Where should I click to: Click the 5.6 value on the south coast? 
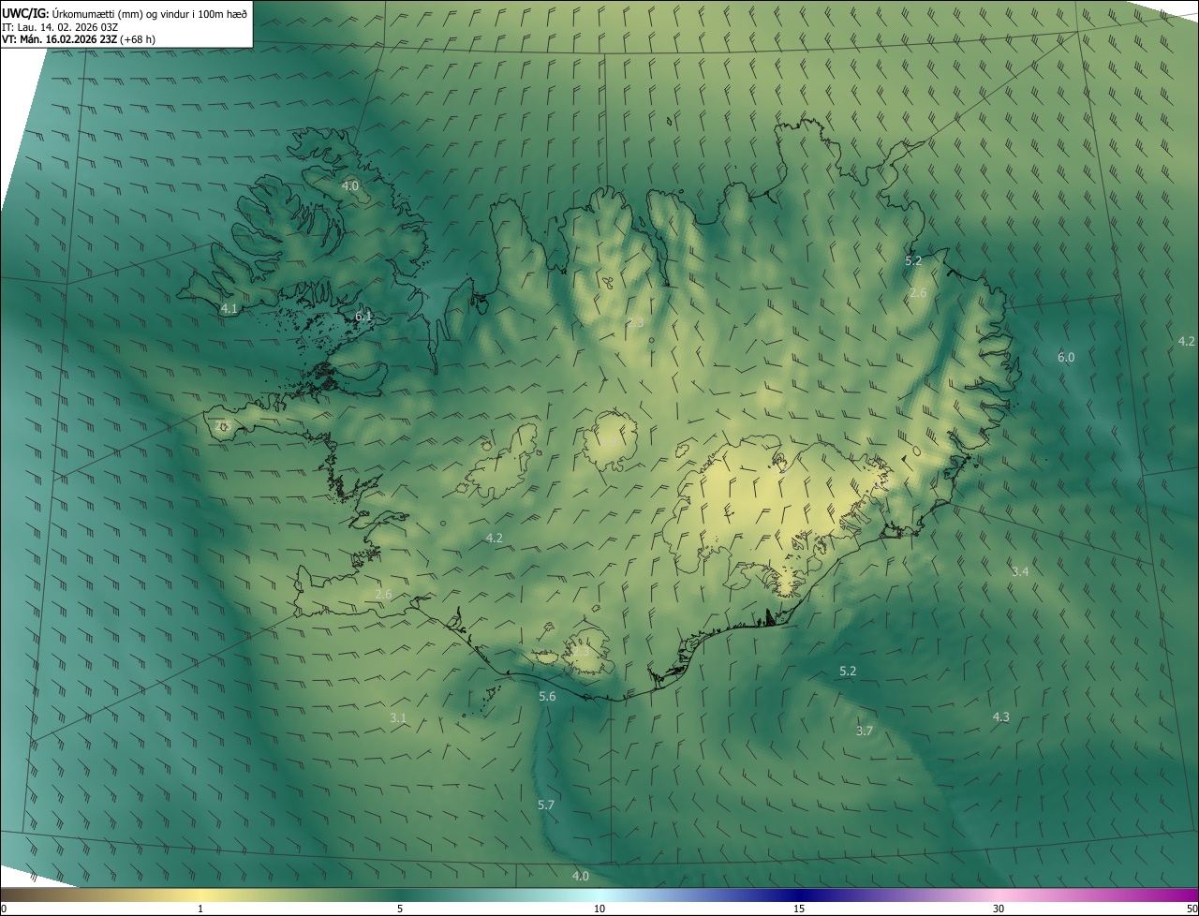(547, 696)
